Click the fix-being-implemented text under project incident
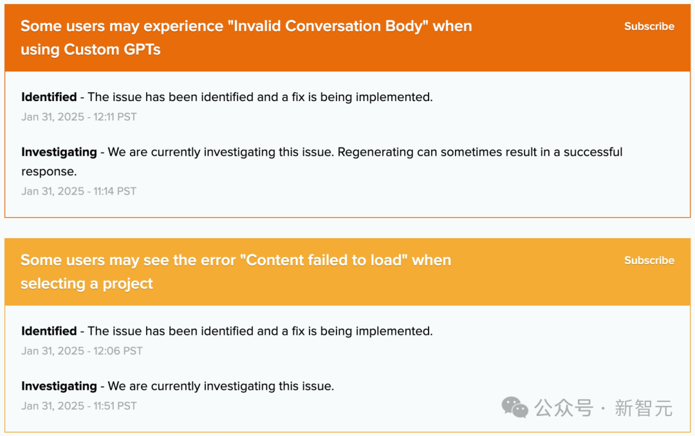Image resolution: width=695 pixels, height=436 pixels. (x=260, y=331)
